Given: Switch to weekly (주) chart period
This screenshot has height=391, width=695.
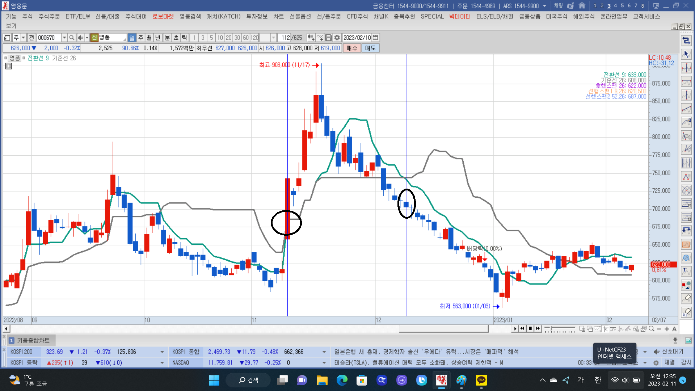Looking at the screenshot, I should tap(140, 38).
